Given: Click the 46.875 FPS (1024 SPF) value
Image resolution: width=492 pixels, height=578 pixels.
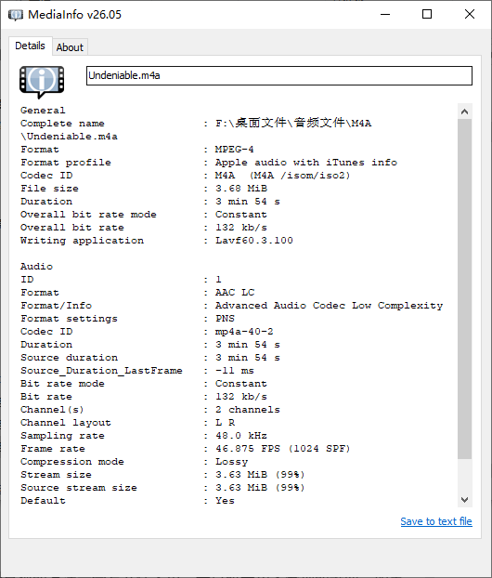Looking at the screenshot, I should click(x=283, y=449).
